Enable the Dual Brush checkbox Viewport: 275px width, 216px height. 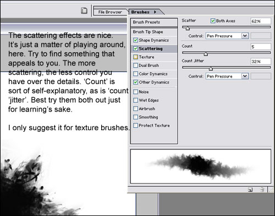point(135,65)
